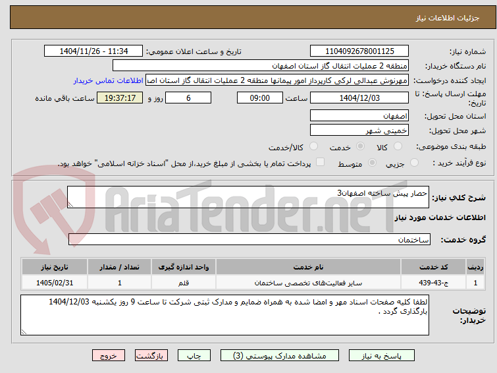497x373 pixels.
Task: Open مشاهده مدارک پیوستی (3) attachments
Action: (280, 356)
